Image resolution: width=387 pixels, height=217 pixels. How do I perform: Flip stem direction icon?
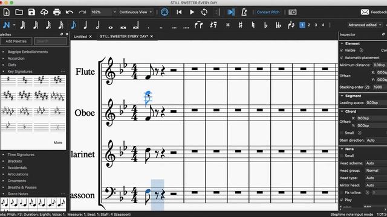(x=291, y=25)
